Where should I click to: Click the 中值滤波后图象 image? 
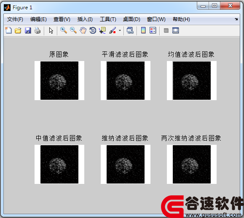59,164
